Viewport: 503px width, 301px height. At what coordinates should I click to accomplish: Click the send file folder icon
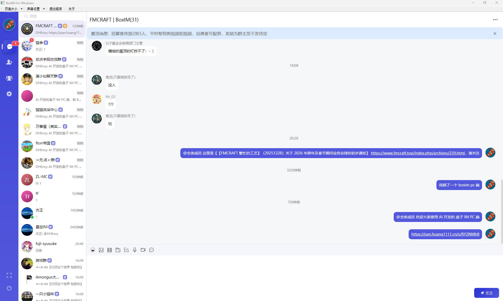coord(118,250)
